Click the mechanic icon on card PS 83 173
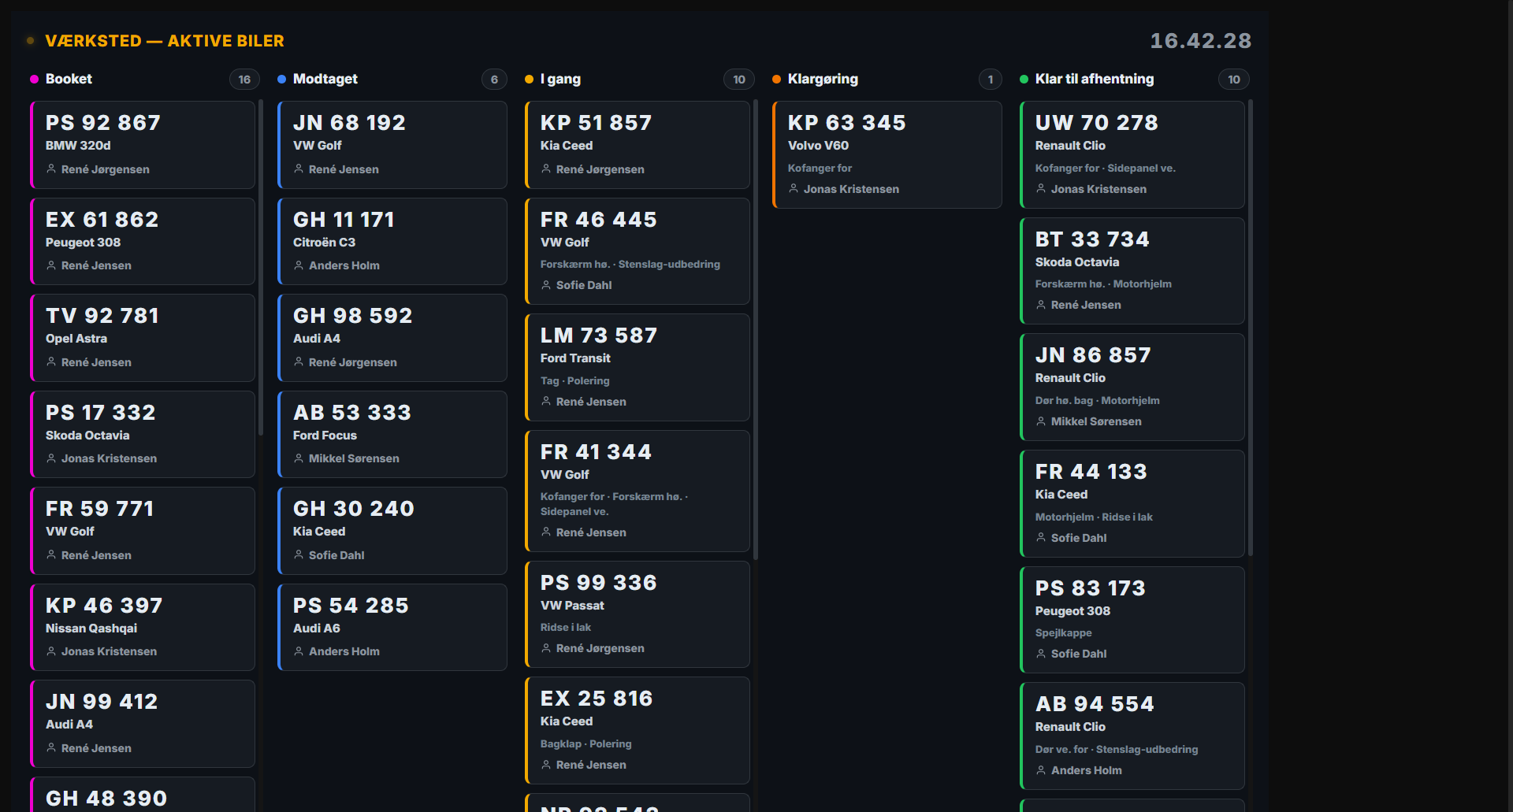 click(1041, 654)
